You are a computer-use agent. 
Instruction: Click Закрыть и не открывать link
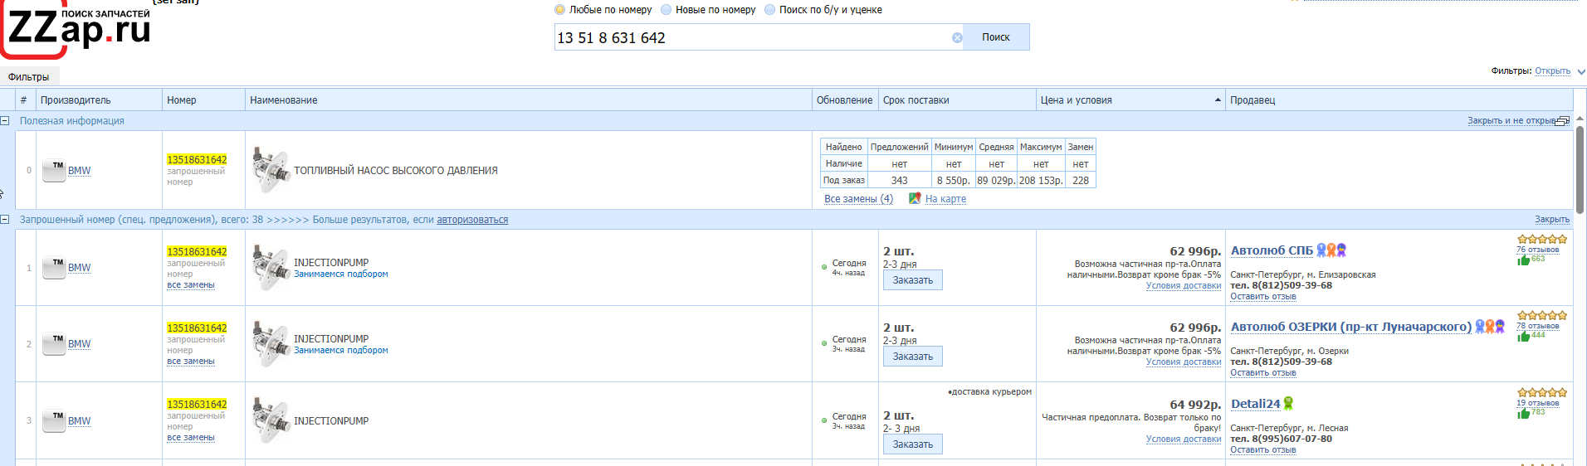1511,121
